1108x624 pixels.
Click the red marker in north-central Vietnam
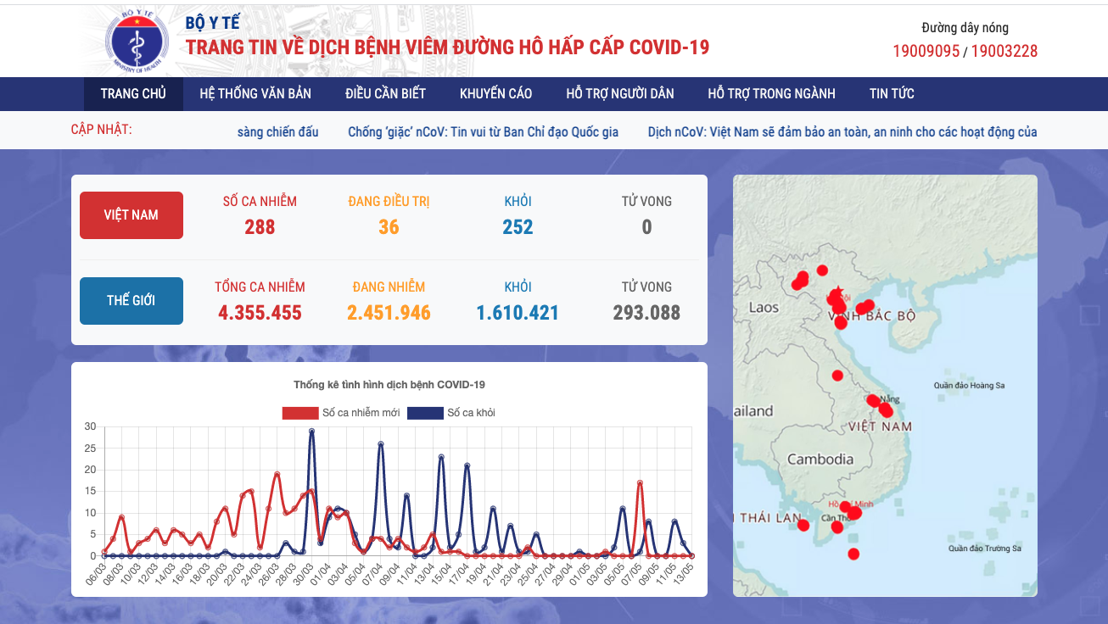pyautogui.click(x=837, y=376)
